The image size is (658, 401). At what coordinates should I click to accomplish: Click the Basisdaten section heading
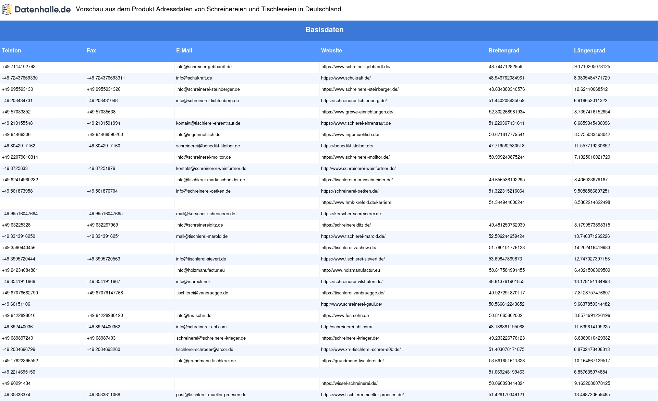click(324, 30)
